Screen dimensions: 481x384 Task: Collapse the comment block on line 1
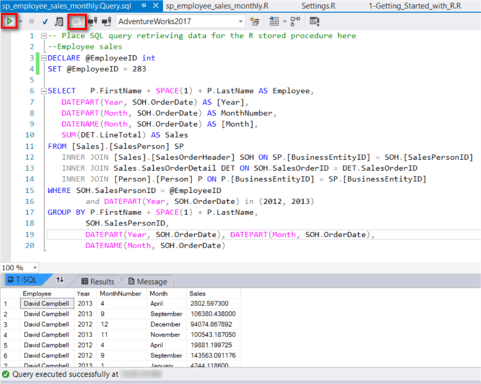[x=43, y=36]
